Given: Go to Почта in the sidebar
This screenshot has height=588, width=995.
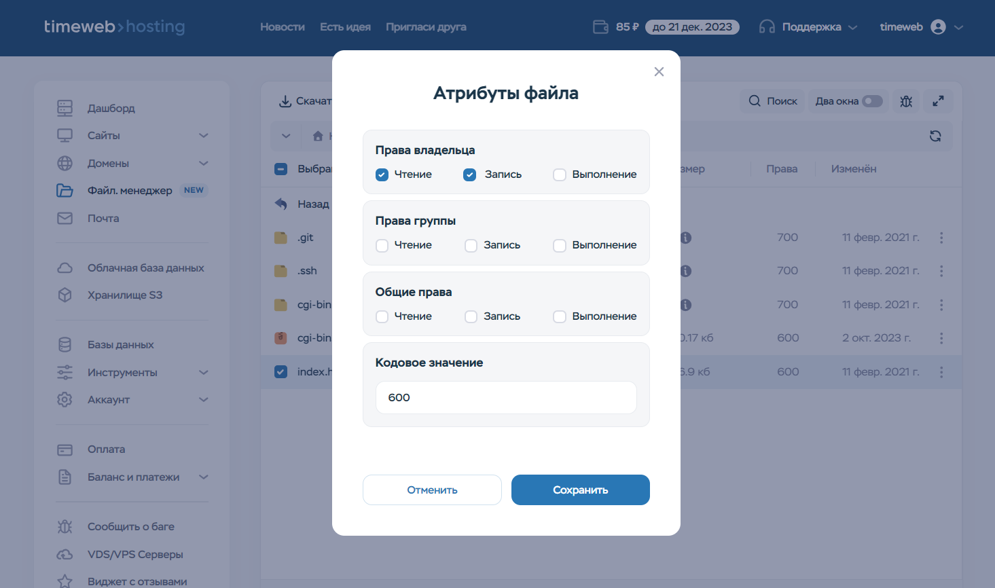Looking at the screenshot, I should [103, 219].
